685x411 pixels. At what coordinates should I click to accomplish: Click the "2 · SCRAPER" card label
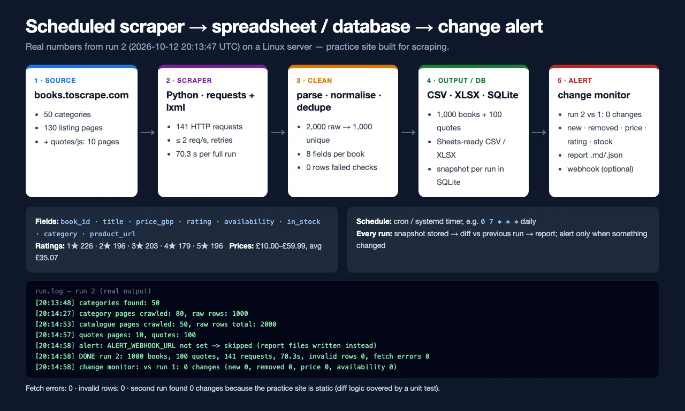tap(189, 81)
